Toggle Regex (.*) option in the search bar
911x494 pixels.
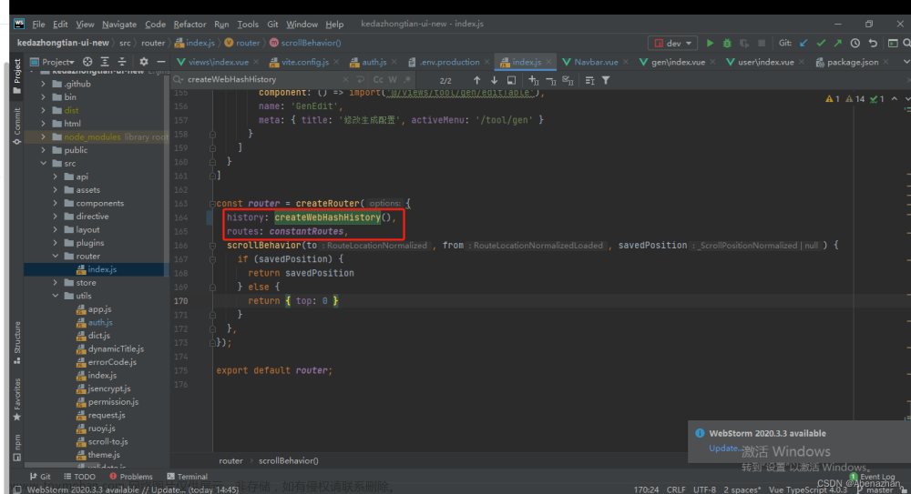pos(407,79)
